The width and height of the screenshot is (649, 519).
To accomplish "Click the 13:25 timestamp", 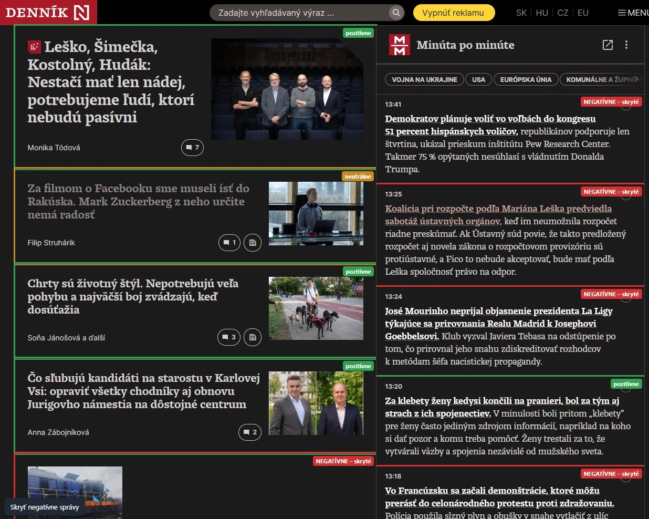I will (x=393, y=194).
